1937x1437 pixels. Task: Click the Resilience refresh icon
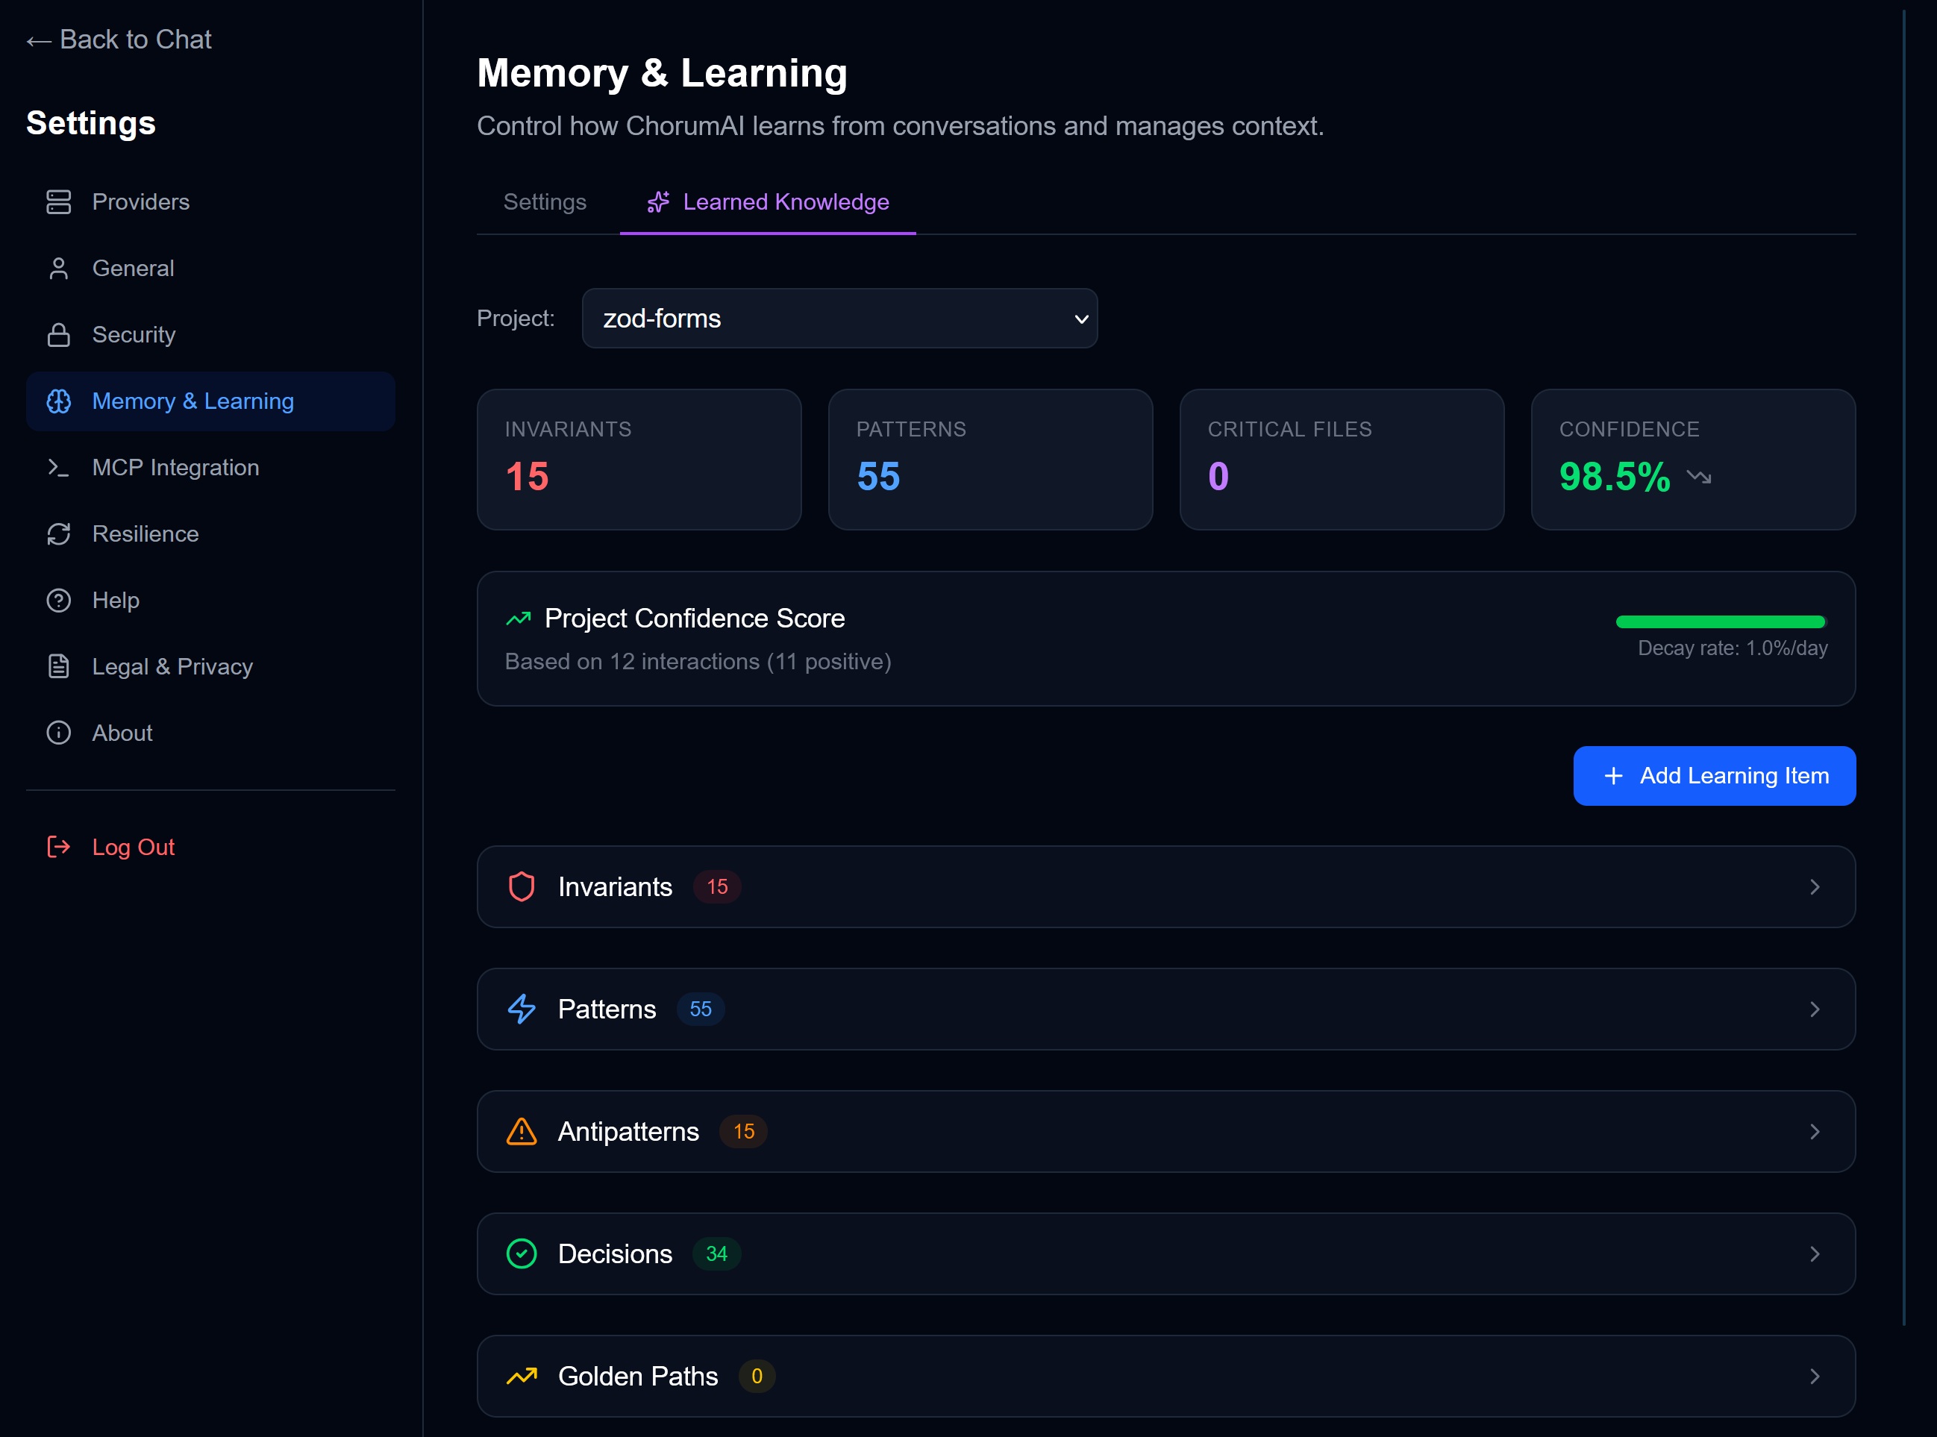(58, 533)
